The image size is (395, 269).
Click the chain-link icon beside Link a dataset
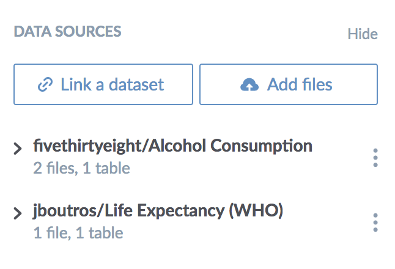[x=45, y=84]
